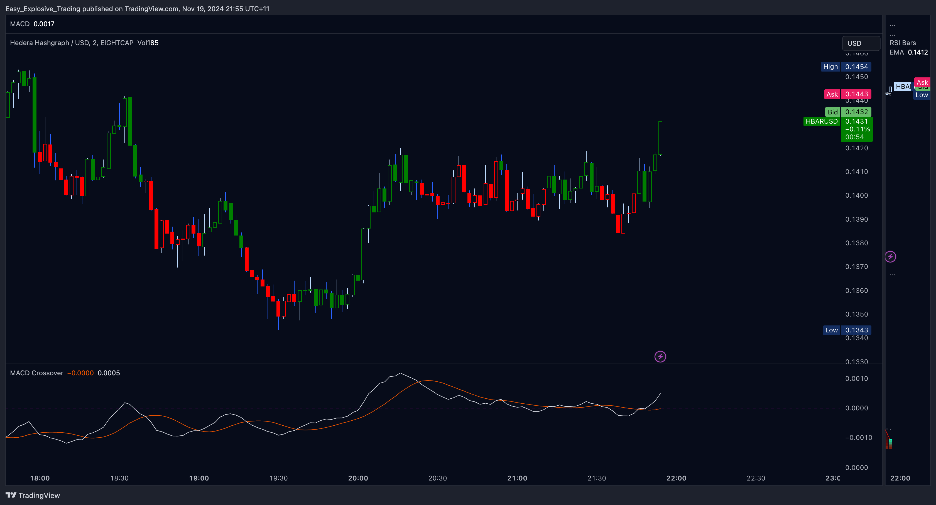This screenshot has width=936, height=505.
Task: Click the EMA 0.1412 legend
Action: pos(908,52)
